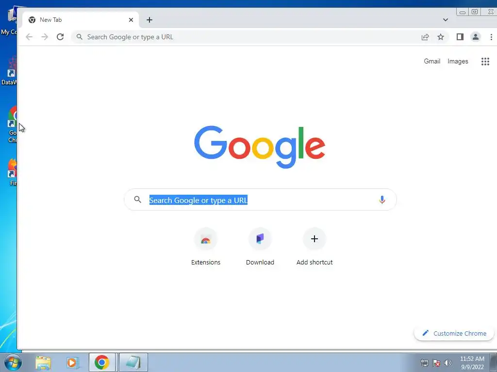Select the My Computer desktop icon
This screenshot has height=372, width=497.
pos(9,21)
